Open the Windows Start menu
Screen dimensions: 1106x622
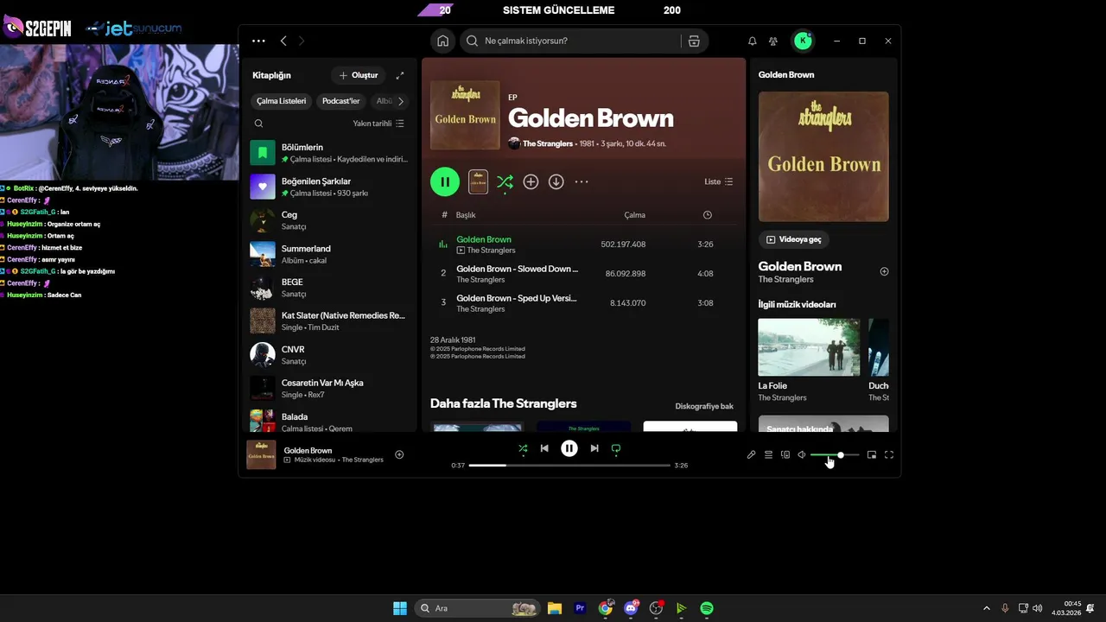coord(400,608)
